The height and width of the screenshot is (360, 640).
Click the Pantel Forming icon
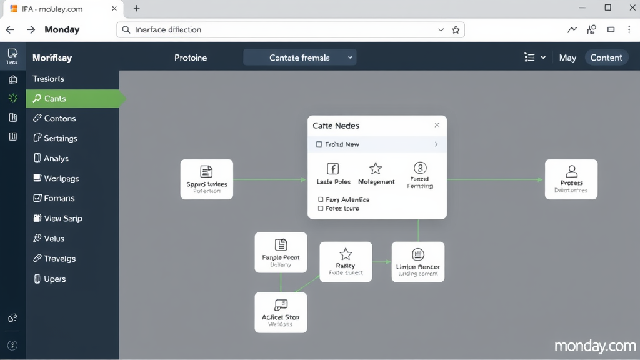420,167
